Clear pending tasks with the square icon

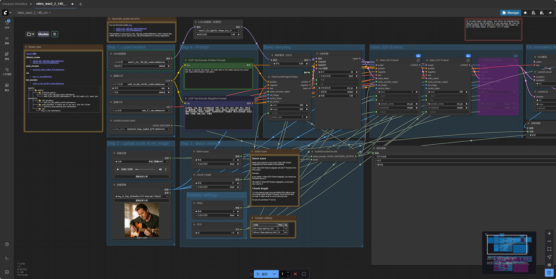tap(304, 274)
